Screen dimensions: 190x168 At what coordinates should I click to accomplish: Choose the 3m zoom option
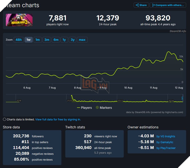[47, 40]
